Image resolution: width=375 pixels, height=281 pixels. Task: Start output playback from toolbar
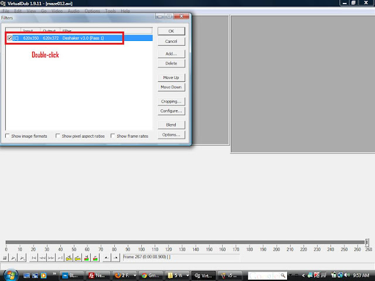22,258
